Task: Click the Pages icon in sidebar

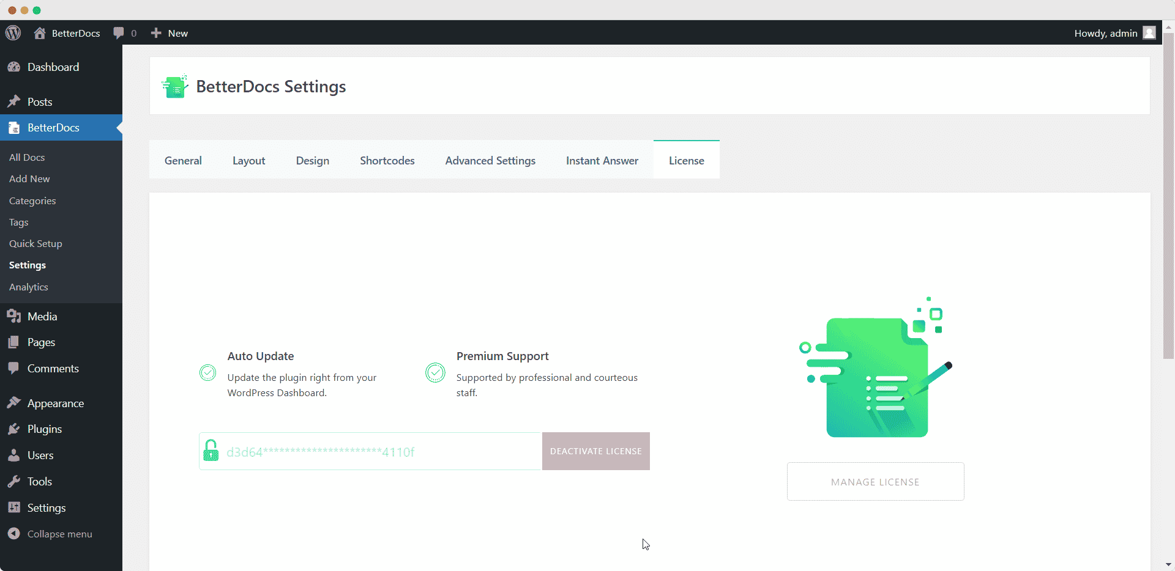Action: tap(14, 342)
